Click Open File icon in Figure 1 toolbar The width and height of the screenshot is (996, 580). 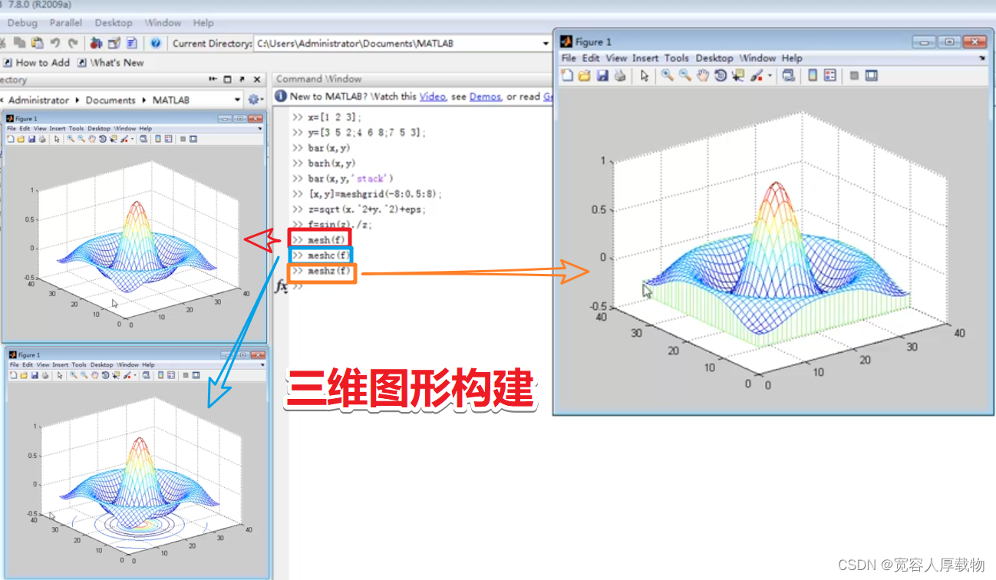[x=584, y=75]
